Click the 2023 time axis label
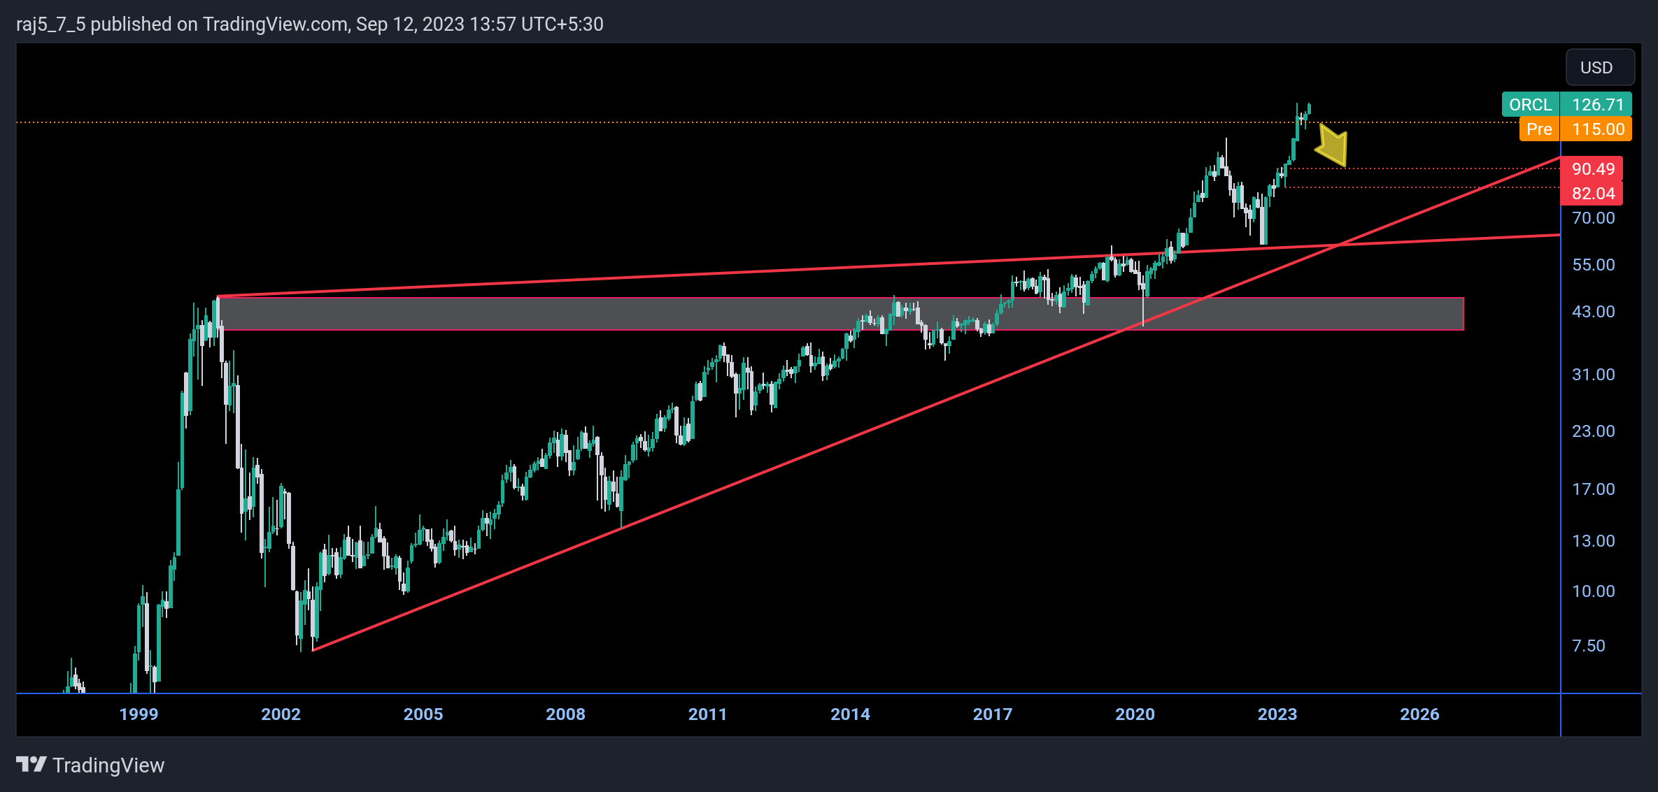 [x=1277, y=714]
